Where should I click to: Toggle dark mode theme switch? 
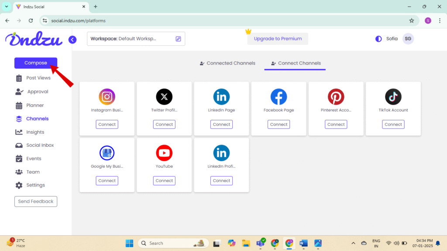(x=378, y=39)
